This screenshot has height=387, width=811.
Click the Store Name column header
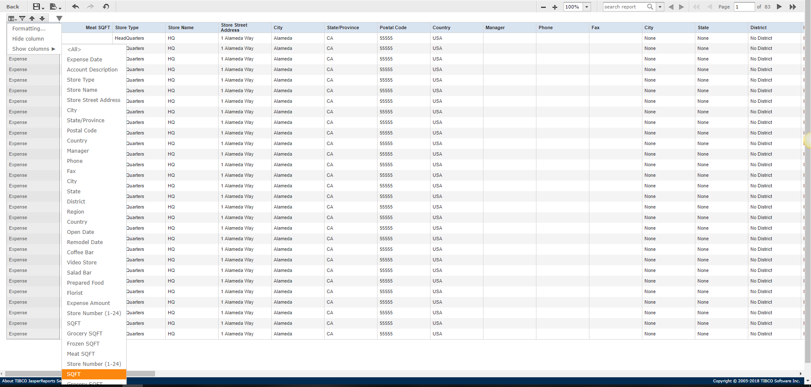pyautogui.click(x=192, y=27)
